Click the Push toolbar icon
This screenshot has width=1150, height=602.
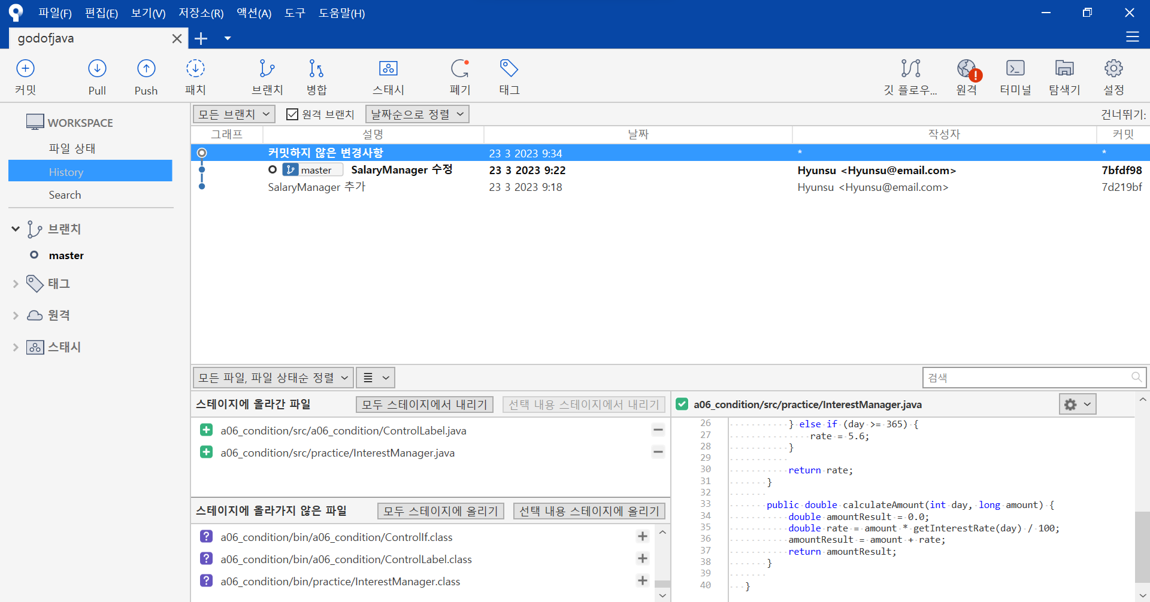(x=146, y=77)
